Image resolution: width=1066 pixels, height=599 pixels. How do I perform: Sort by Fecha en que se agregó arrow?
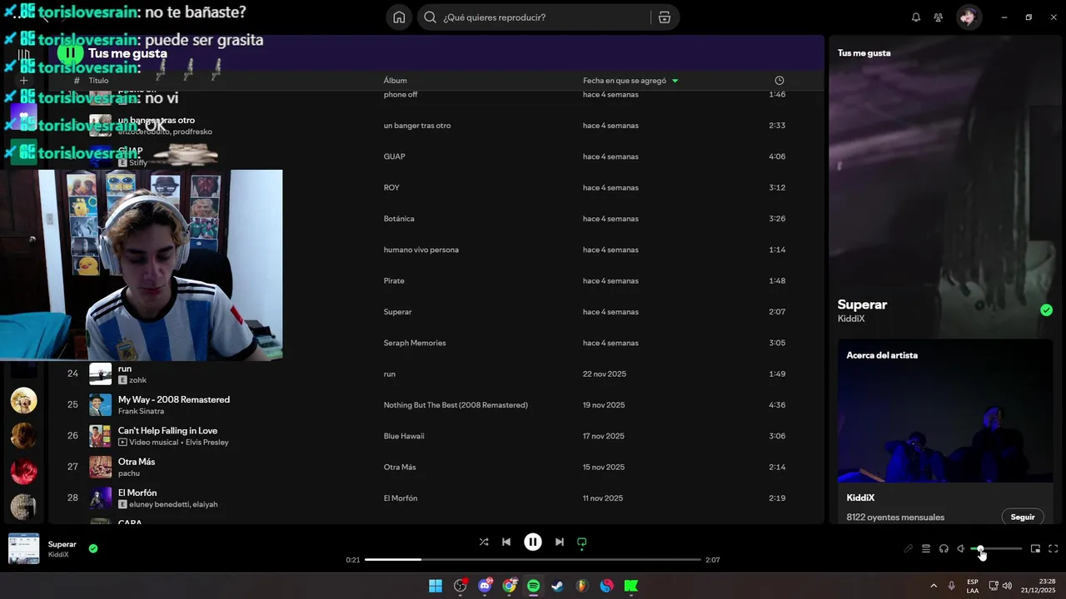(x=675, y=81)
